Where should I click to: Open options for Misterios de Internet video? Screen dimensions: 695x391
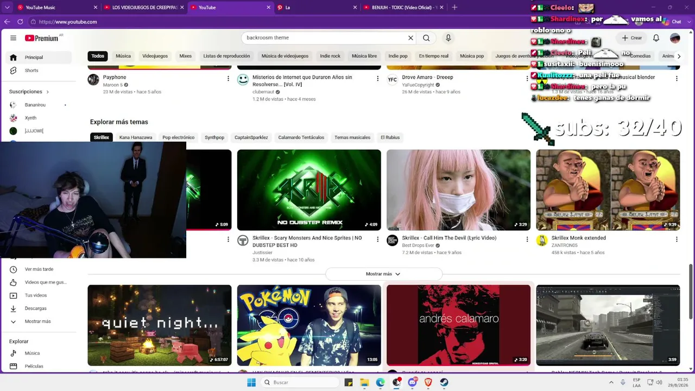[x=378, y=79]
